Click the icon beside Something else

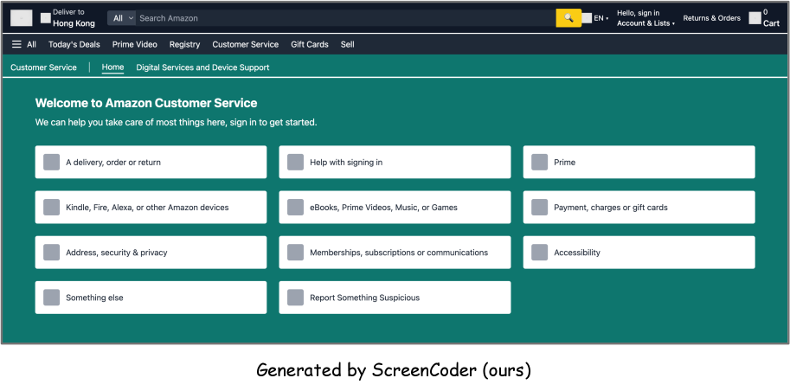tap(52, 298)
